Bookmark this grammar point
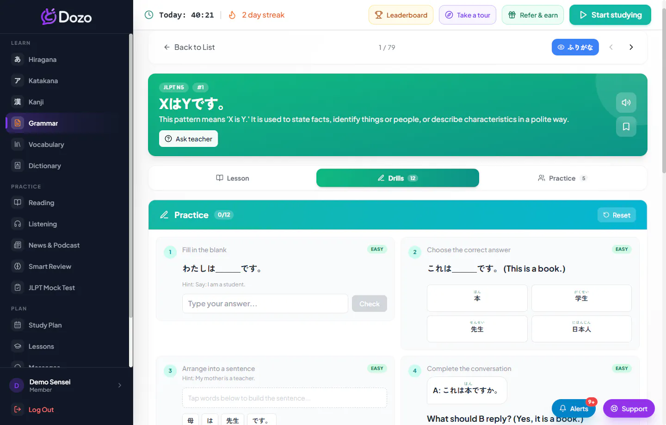 click(626, 127)
